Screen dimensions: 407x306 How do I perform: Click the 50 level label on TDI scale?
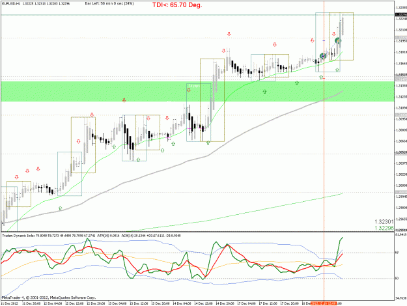click(397, 278)
